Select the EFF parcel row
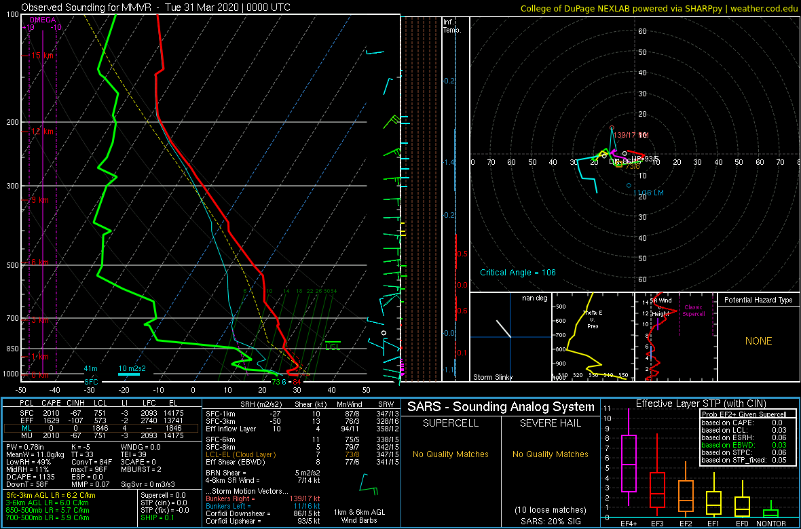 (102, 420)
